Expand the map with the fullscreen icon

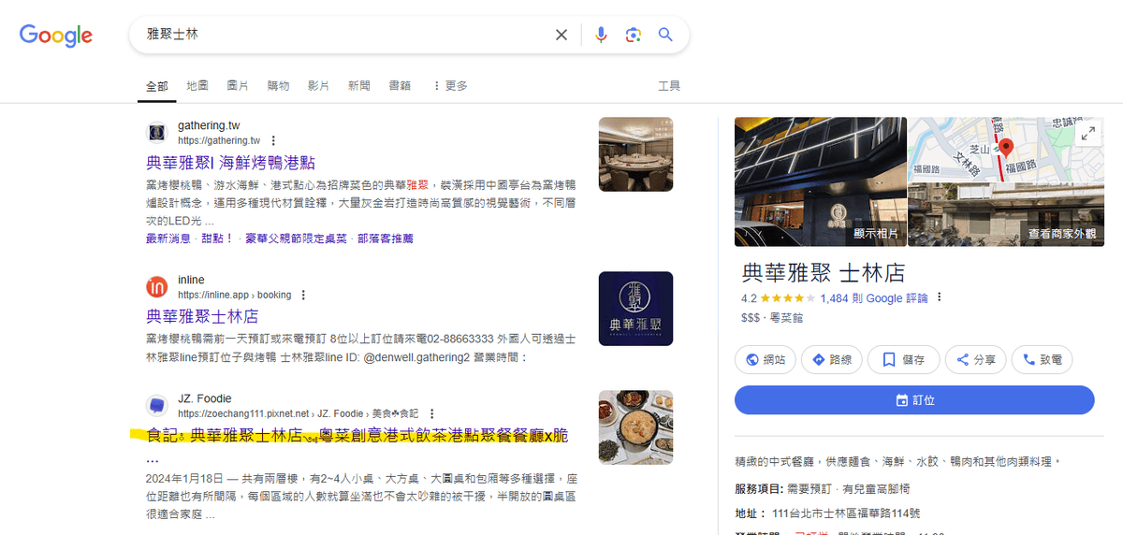(1087, 134)
